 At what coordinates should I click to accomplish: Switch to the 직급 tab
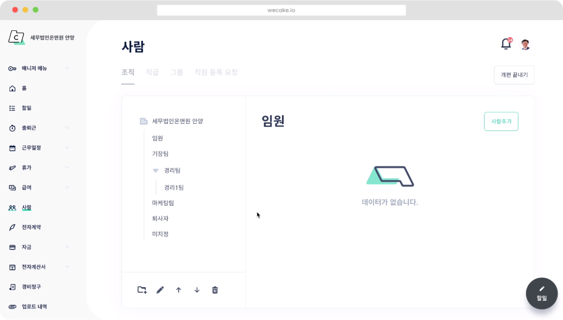[x=152, y=72]
